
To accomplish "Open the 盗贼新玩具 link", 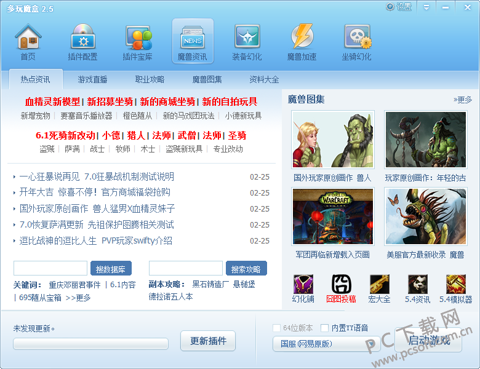I will (184, 149).
